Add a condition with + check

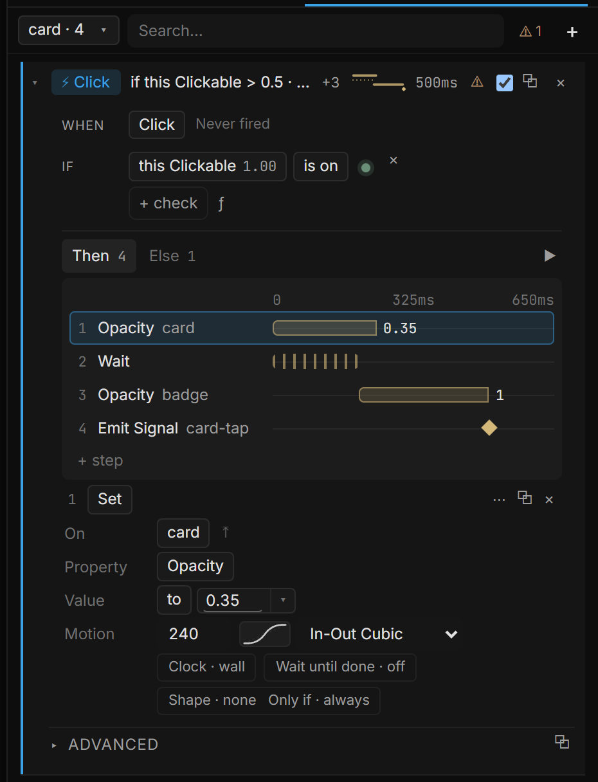coord(168,203)
